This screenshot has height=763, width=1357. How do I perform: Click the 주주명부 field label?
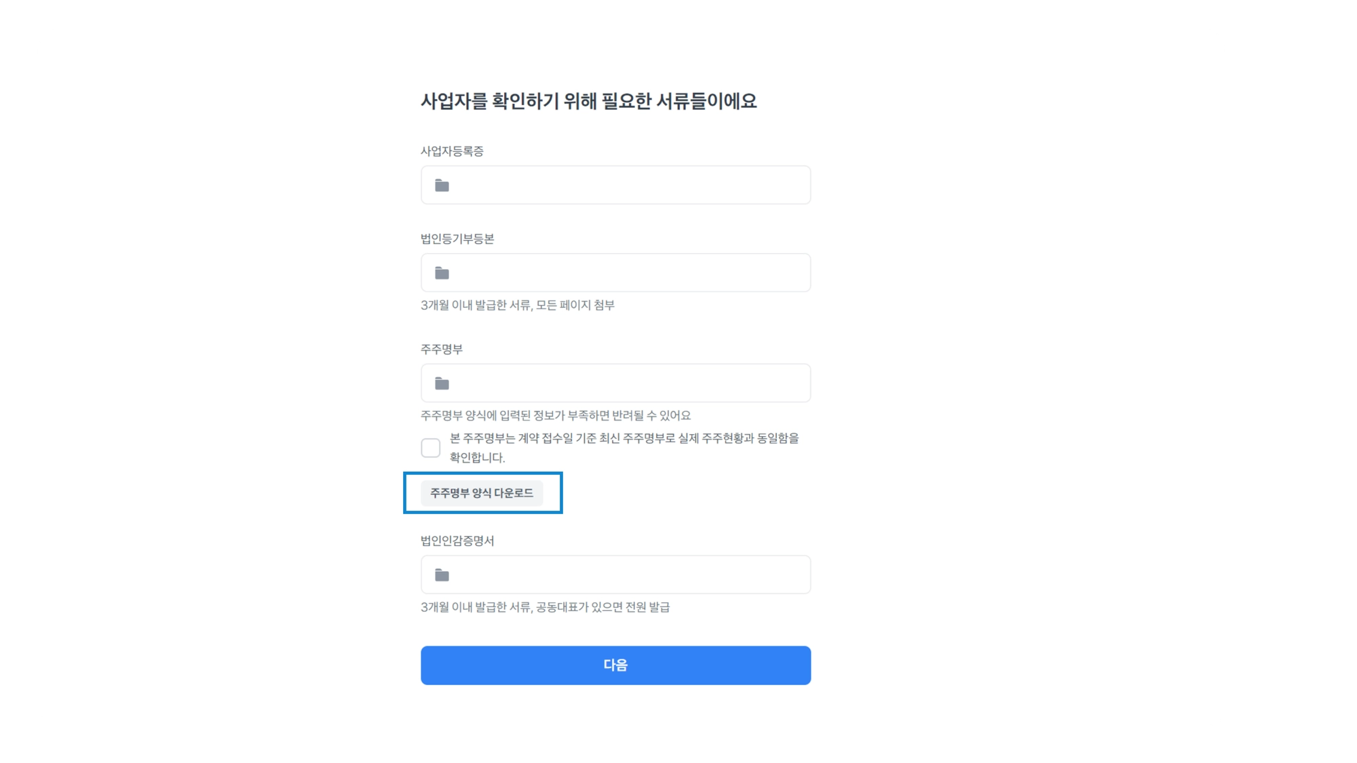[441, 349]
